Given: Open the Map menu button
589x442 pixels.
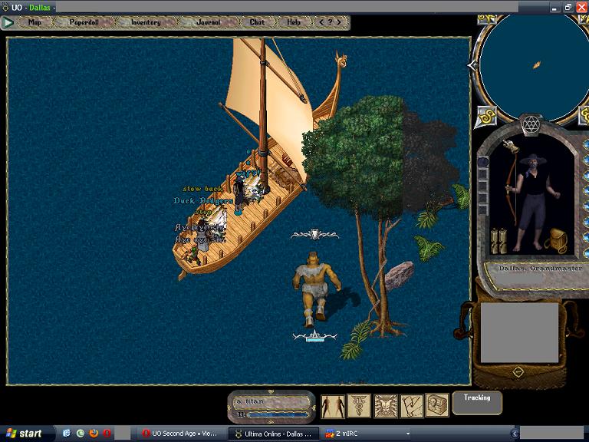Looking at the screenshot, I should (x=35, y=22).
